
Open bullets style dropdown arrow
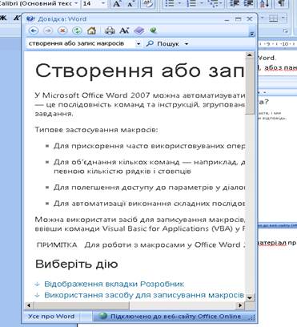coord(179,4)
